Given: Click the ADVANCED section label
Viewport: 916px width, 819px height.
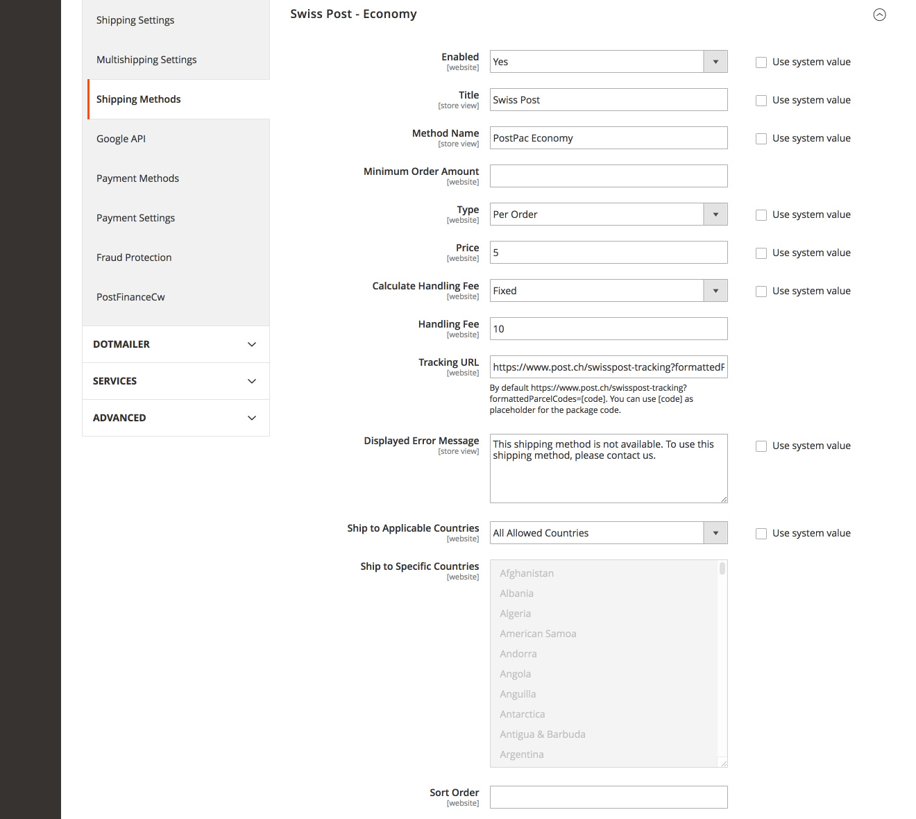Looking at the screenshot, I should pyautogui.click(x=119, y=418).
